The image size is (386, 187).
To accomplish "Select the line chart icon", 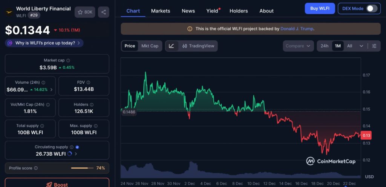I will pyautogui.click(x=172, y=46).
